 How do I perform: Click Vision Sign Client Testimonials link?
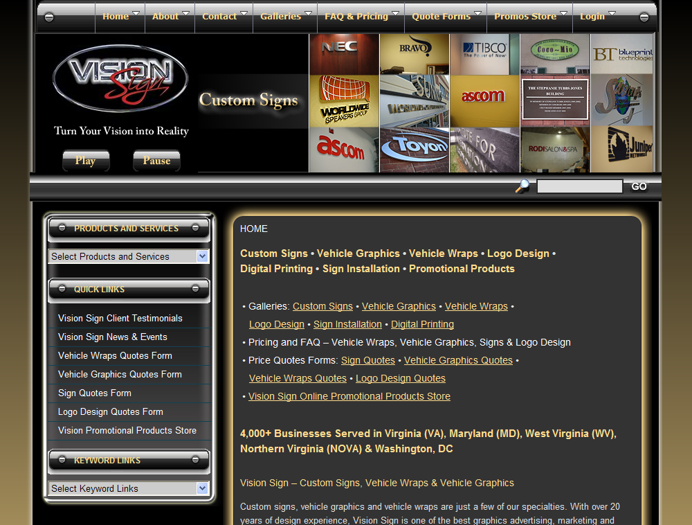[x=120, y=318]
